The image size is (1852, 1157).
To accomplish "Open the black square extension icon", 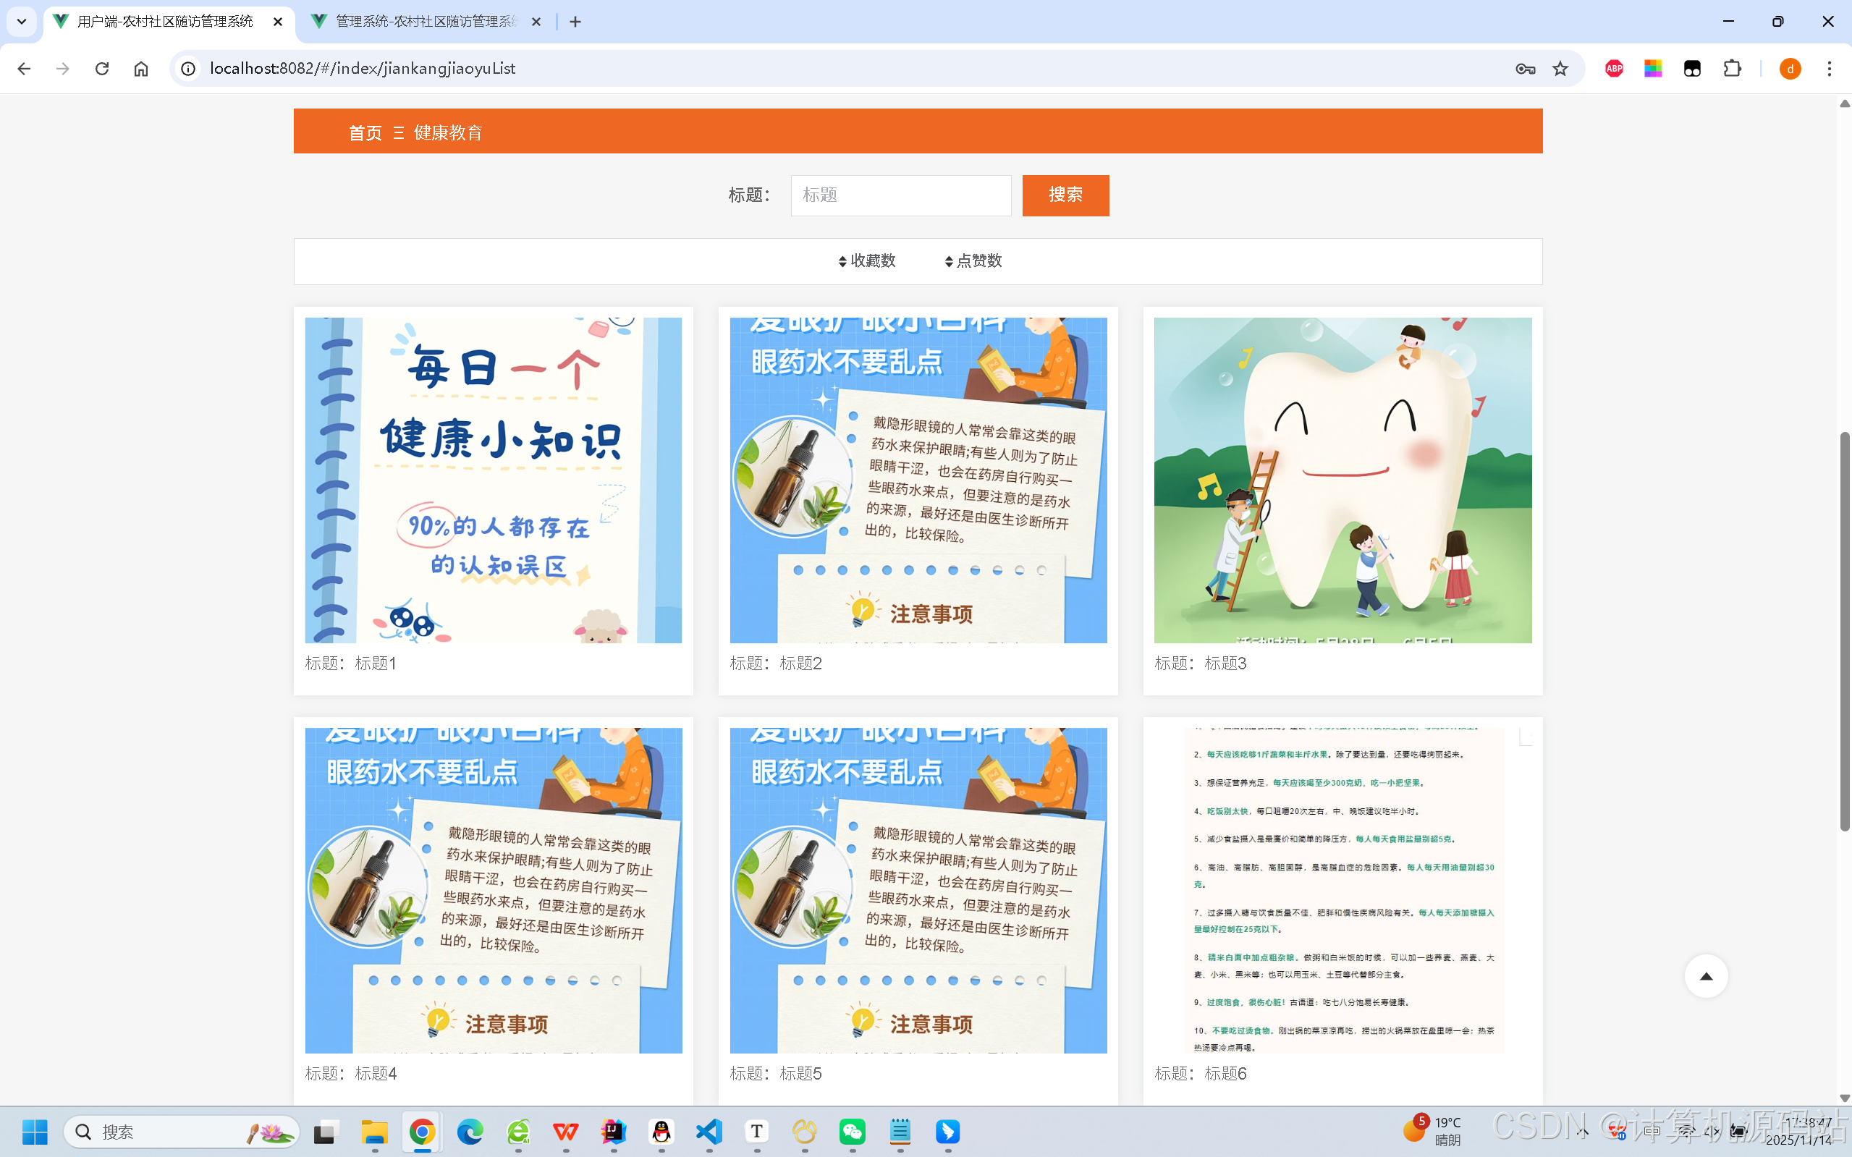I will (x=1692, y=69).
